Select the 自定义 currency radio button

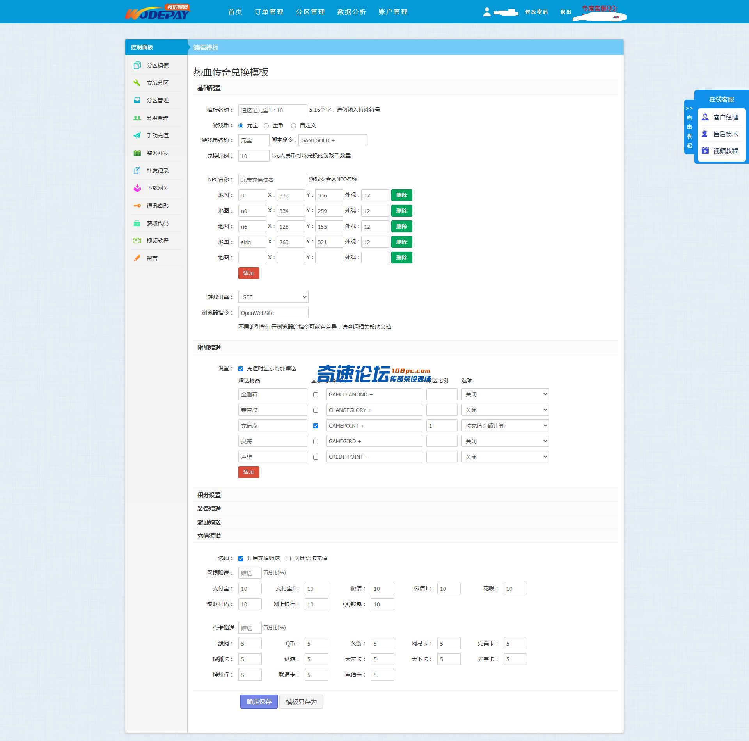tap(293, 126)
